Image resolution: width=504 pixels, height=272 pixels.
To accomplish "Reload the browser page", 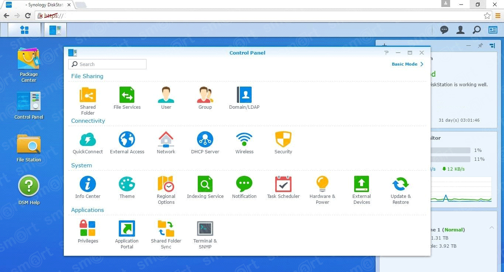I will [x=28, y=15].
